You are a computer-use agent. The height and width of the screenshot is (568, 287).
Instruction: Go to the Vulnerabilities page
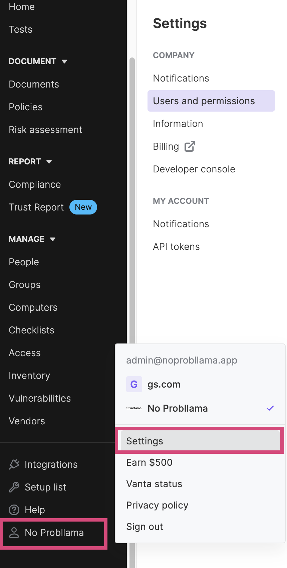(x=40, y=398)
